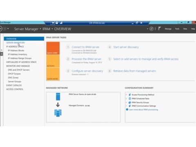Viewport: 196px width, 147px height.
Task: Click the 'Completed on Friday, August 14' text
Action: coord(87,62)
